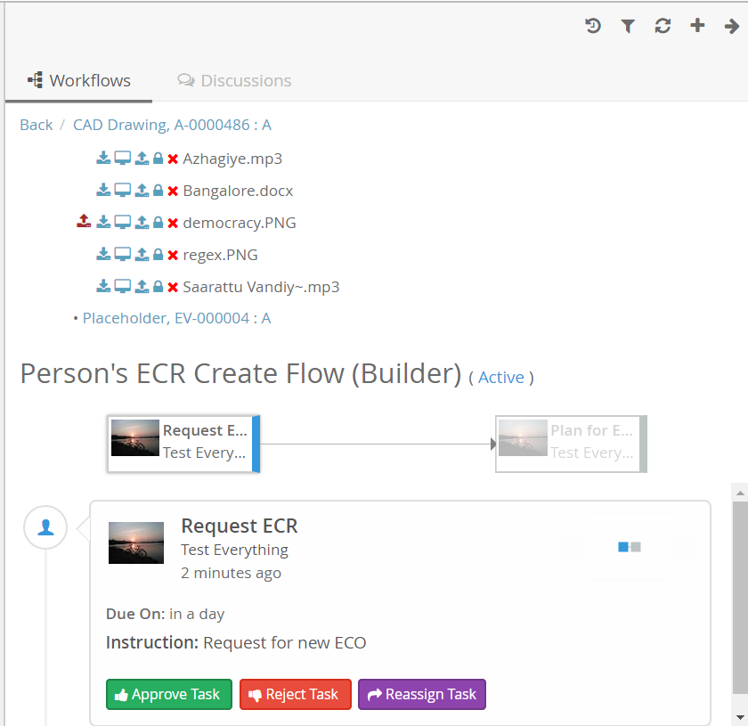Screen dimensions: 748x726
Task: Delete Bangalore.docx with red X
Action: coord(173,191)
